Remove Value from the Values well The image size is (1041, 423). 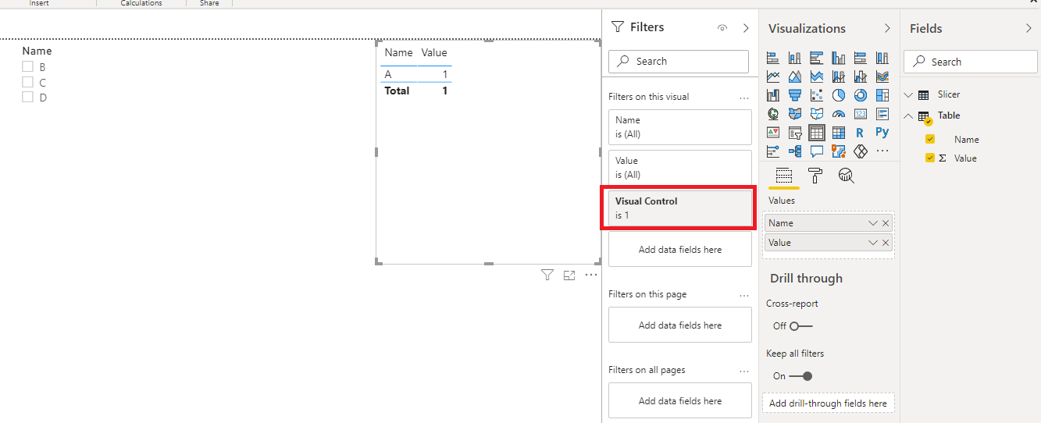coord(886,243)
